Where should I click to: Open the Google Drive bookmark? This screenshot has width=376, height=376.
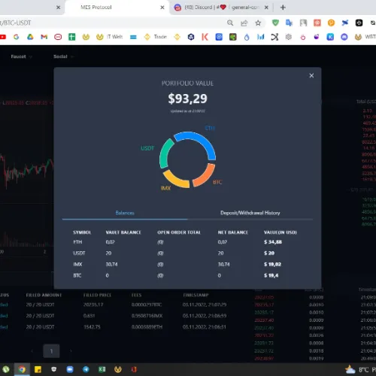(30, 37)
